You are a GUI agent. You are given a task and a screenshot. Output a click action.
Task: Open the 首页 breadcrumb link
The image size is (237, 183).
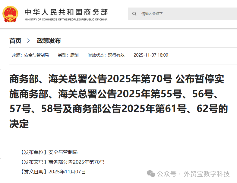[x=15, y=41]
